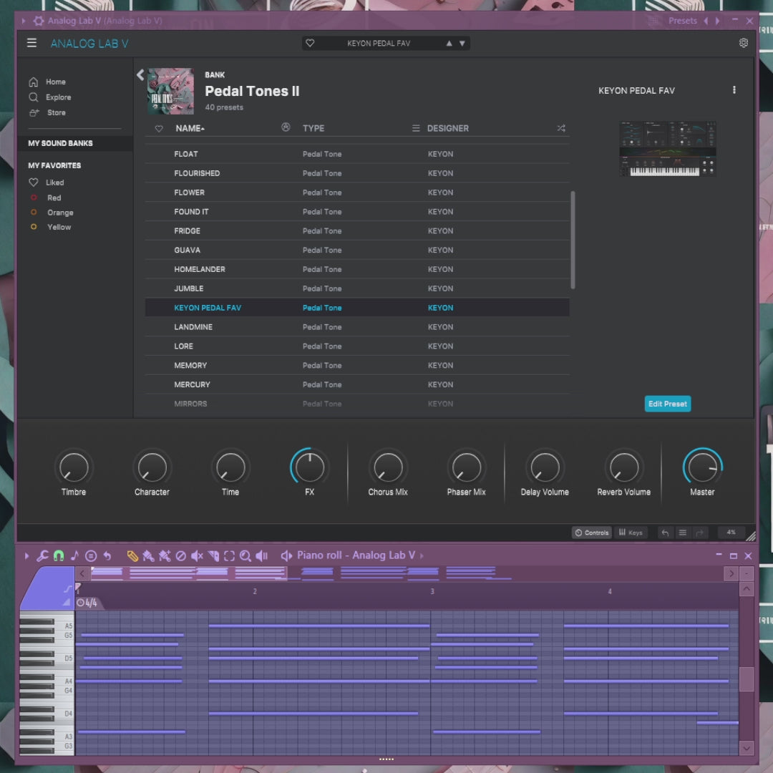The height and width of the screenshot is (773, 773).
Task: Open Store in the left sidebar
Action: (x=56, y=113)
